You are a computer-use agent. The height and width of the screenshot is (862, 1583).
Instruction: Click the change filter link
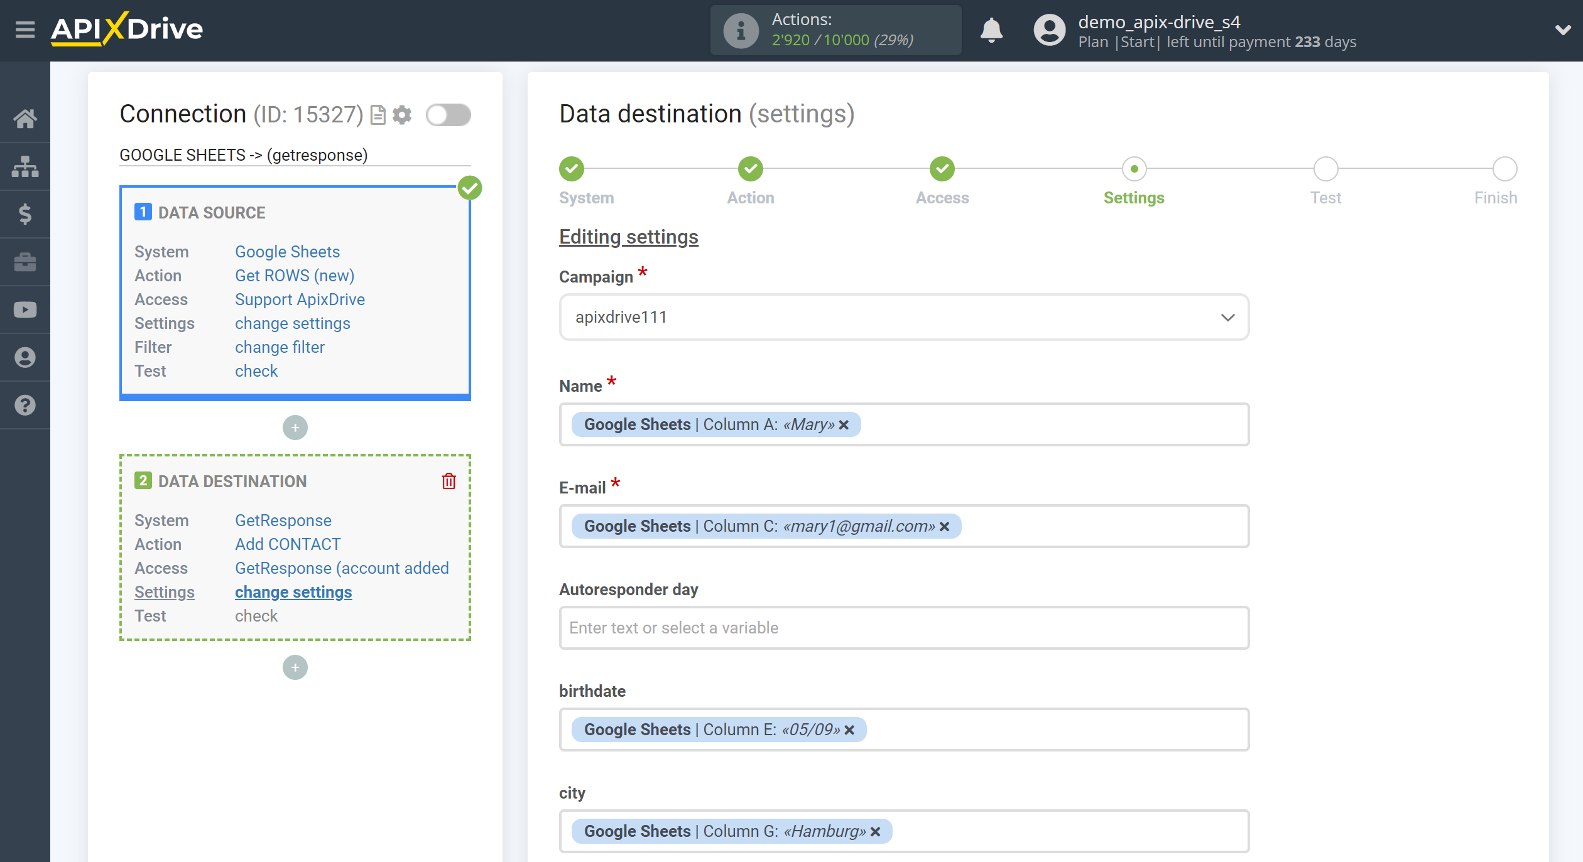click(x=280, y=347)
